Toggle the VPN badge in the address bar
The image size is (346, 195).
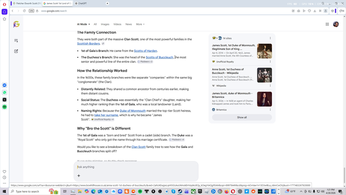pyautogui.click(x=31, y=11)
